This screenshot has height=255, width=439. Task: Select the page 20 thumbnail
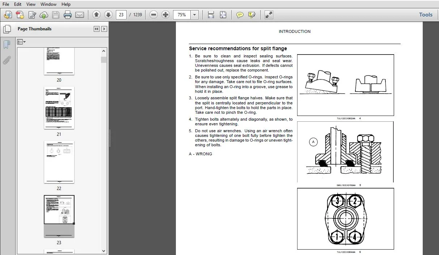59,61
